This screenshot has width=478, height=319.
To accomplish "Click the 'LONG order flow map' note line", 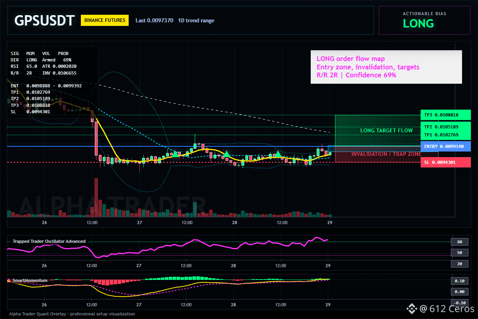I will [x=351, y=59].
